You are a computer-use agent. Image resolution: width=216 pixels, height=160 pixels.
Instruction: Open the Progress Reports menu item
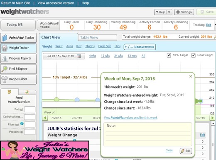point(18,58)
